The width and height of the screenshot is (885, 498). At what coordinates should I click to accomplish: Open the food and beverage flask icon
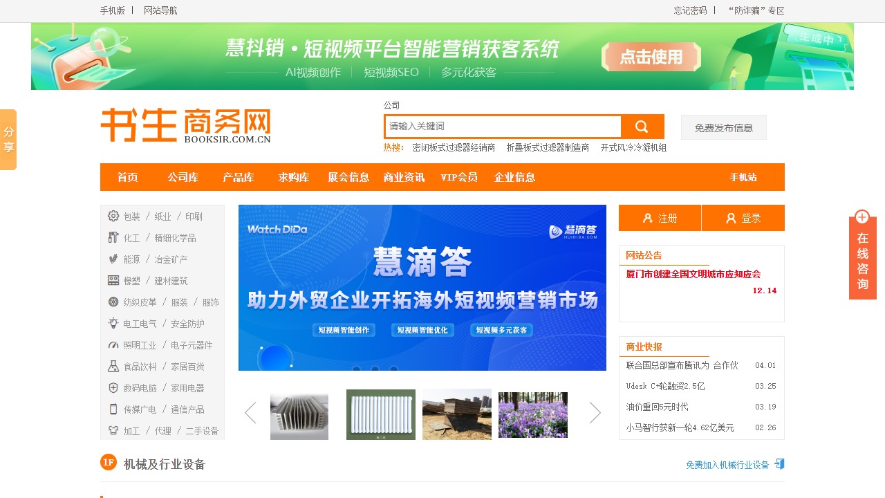tap(113, 366)
